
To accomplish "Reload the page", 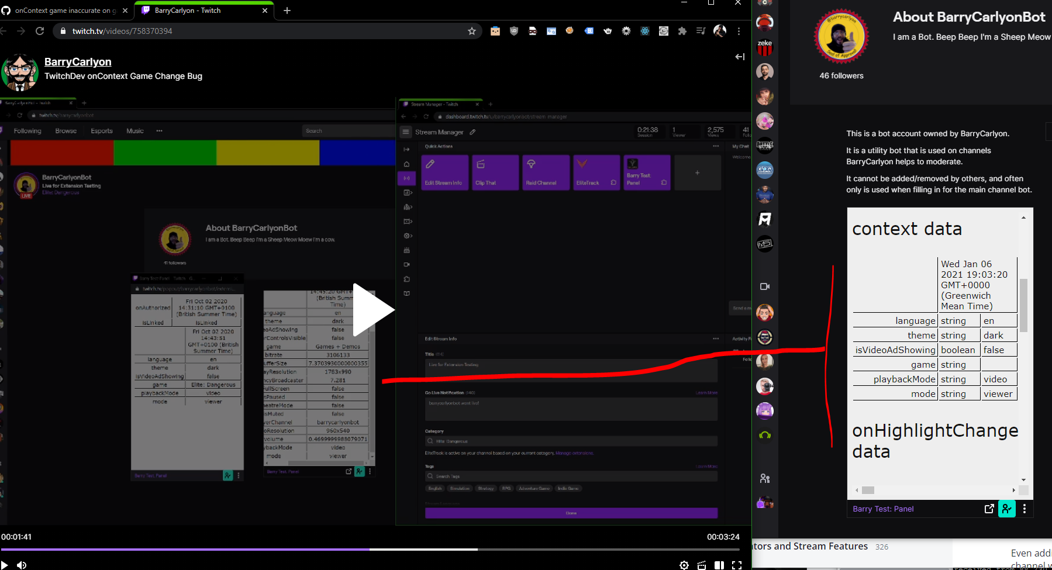I will point(40,31).
